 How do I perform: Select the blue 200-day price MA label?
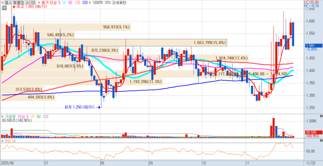[x=85, y=3]
